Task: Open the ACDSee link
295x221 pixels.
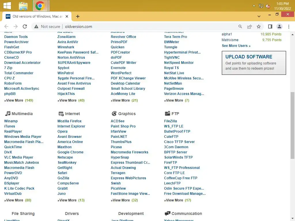Action: pyautogui.click(x=118, y=121)
